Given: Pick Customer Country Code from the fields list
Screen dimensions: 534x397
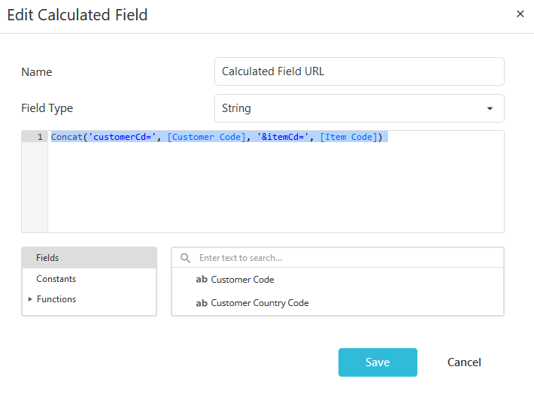Looking at the screenshot, I should [x=259, y=303].
